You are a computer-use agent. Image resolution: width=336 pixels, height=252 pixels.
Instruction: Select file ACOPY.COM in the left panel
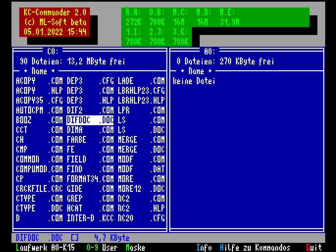40,81
